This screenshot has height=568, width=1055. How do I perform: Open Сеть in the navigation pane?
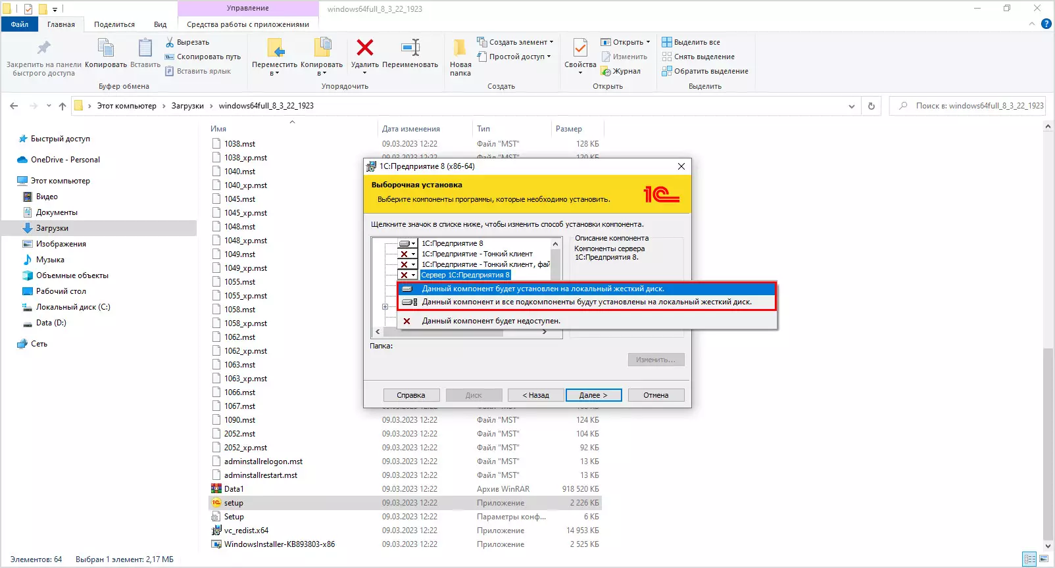coord(39,344)
